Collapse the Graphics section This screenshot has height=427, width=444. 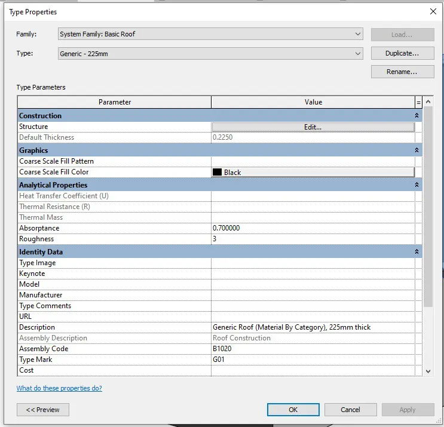pos(417,150)
